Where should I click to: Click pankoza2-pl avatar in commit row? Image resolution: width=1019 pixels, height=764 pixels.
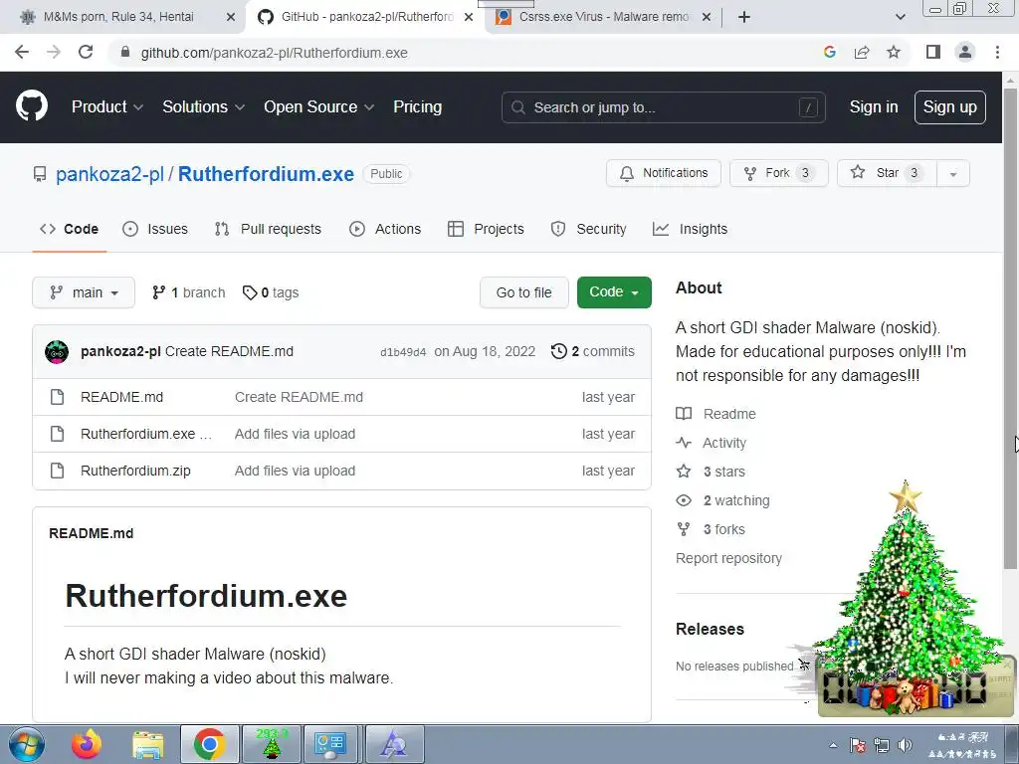click(x=57, y=351)
